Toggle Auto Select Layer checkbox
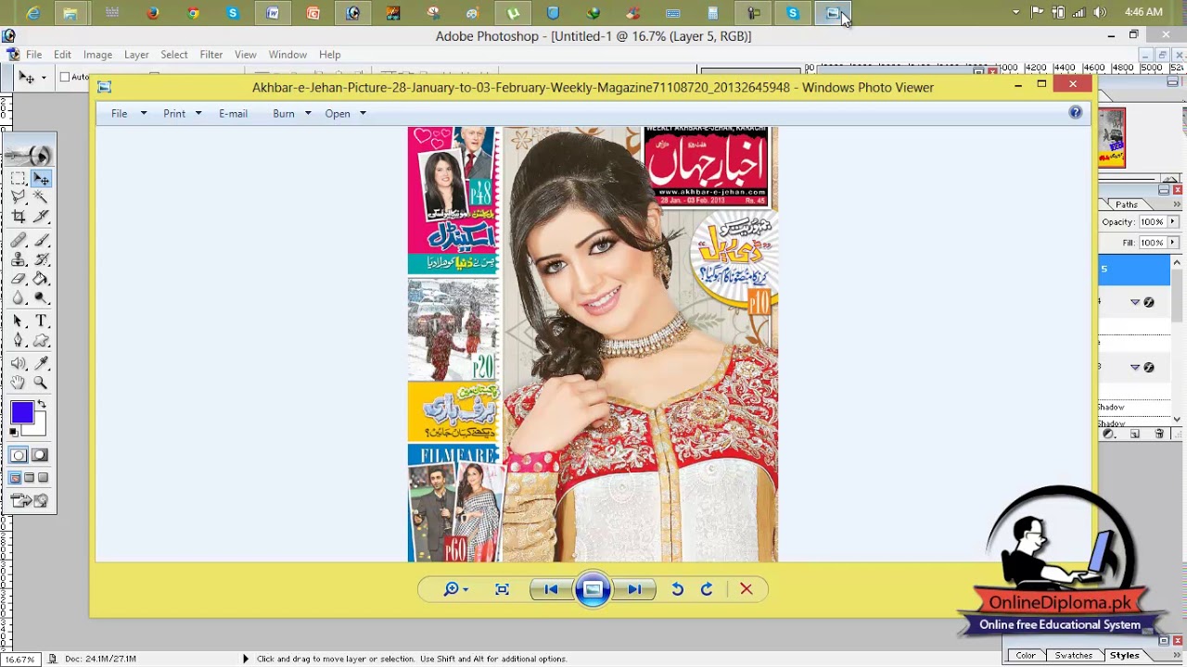Viewport: 1187px width, 667px height. click(65, 77)
